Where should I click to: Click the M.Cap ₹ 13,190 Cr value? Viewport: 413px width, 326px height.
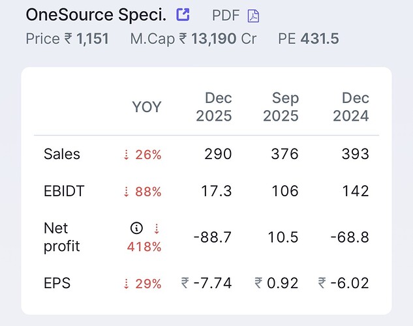(193, 38)
